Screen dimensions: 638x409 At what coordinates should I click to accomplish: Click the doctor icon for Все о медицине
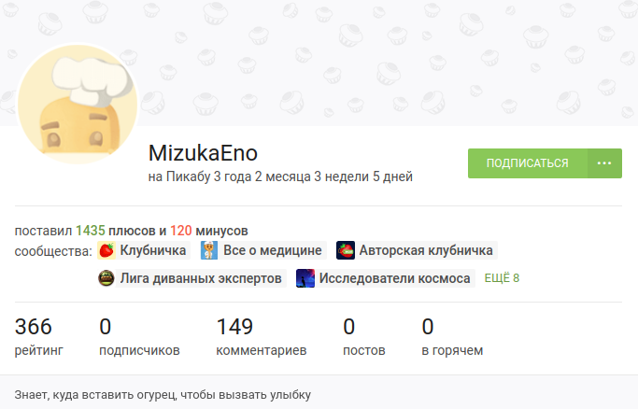coord(209,250)
